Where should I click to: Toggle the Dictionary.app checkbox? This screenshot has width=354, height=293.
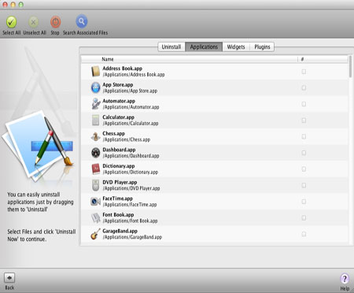(x=304, y=169)
